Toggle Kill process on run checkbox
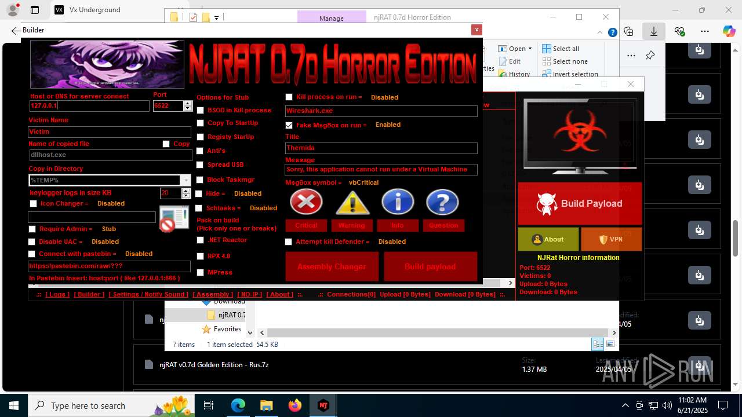Screen dimensions: 742x417 point(289,97)
